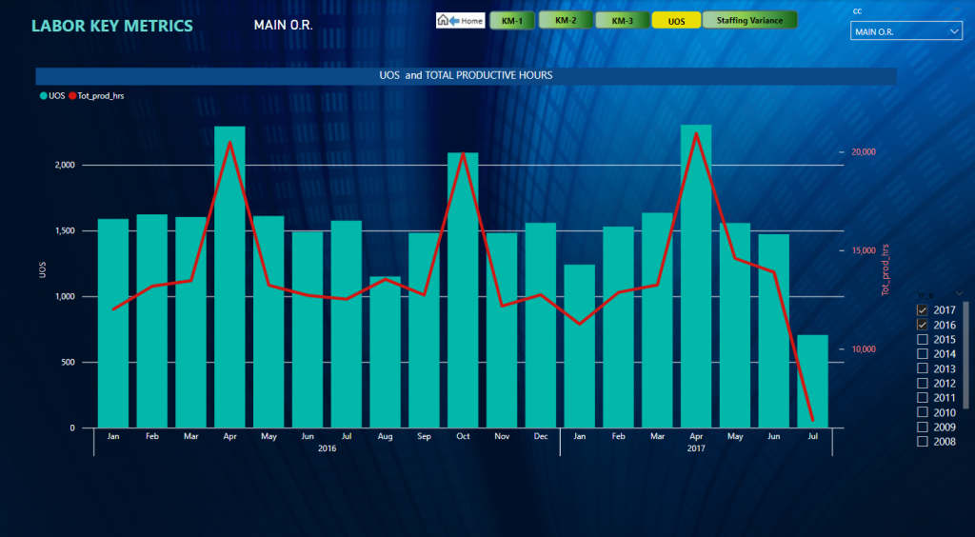Image resolution: width=975 pixels, height=537 pixels.
Task: Open the Staffing Variance page
Action: pos(749,20)
